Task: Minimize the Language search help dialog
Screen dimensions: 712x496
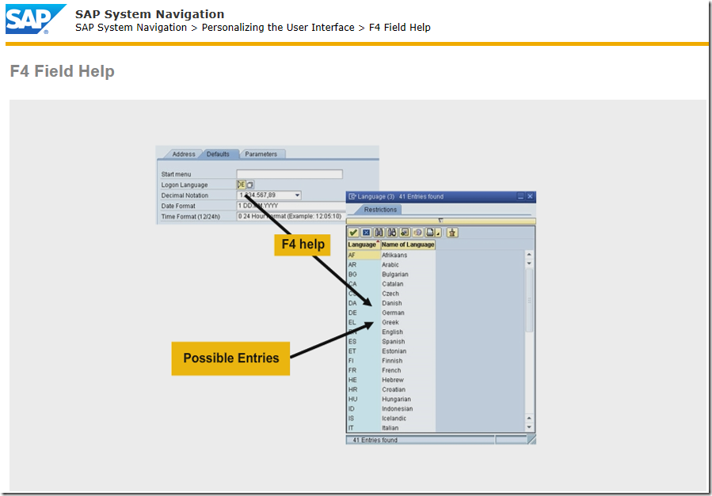Action: 521,196
